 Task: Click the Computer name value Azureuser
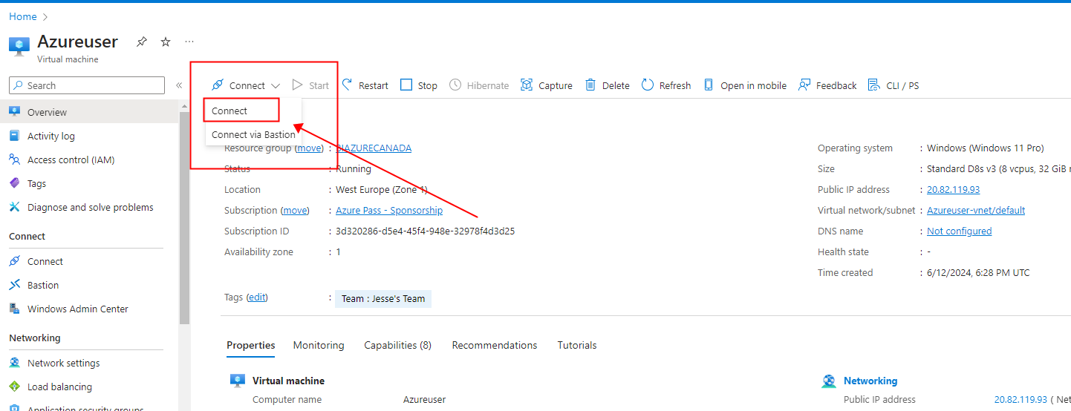coord(424,399)
